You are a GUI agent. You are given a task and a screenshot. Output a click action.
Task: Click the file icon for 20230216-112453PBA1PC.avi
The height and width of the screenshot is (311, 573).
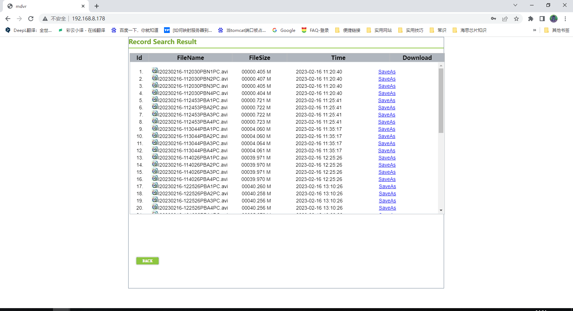(x=155, y=99)
